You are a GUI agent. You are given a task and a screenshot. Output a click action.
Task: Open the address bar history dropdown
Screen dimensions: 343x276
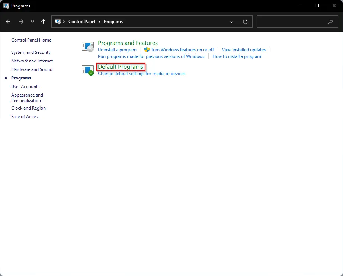(231, 22)
